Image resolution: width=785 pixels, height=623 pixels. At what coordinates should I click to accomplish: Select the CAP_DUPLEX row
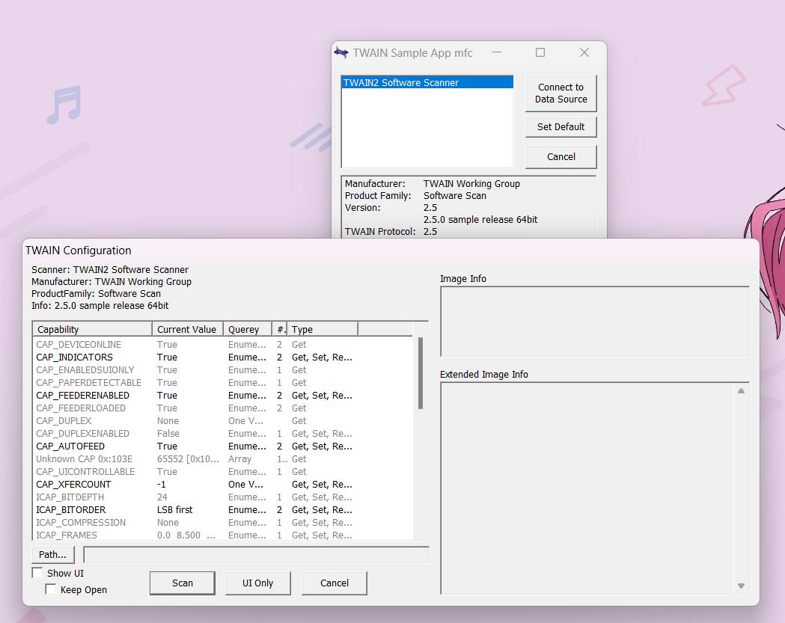coord(223,421)
